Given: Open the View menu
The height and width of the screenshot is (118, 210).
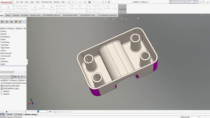Looking at the screenshot, I should [27, 2].
